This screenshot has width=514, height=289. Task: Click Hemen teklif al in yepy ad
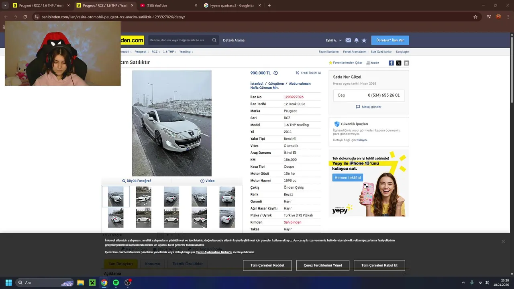click(348, 177)
